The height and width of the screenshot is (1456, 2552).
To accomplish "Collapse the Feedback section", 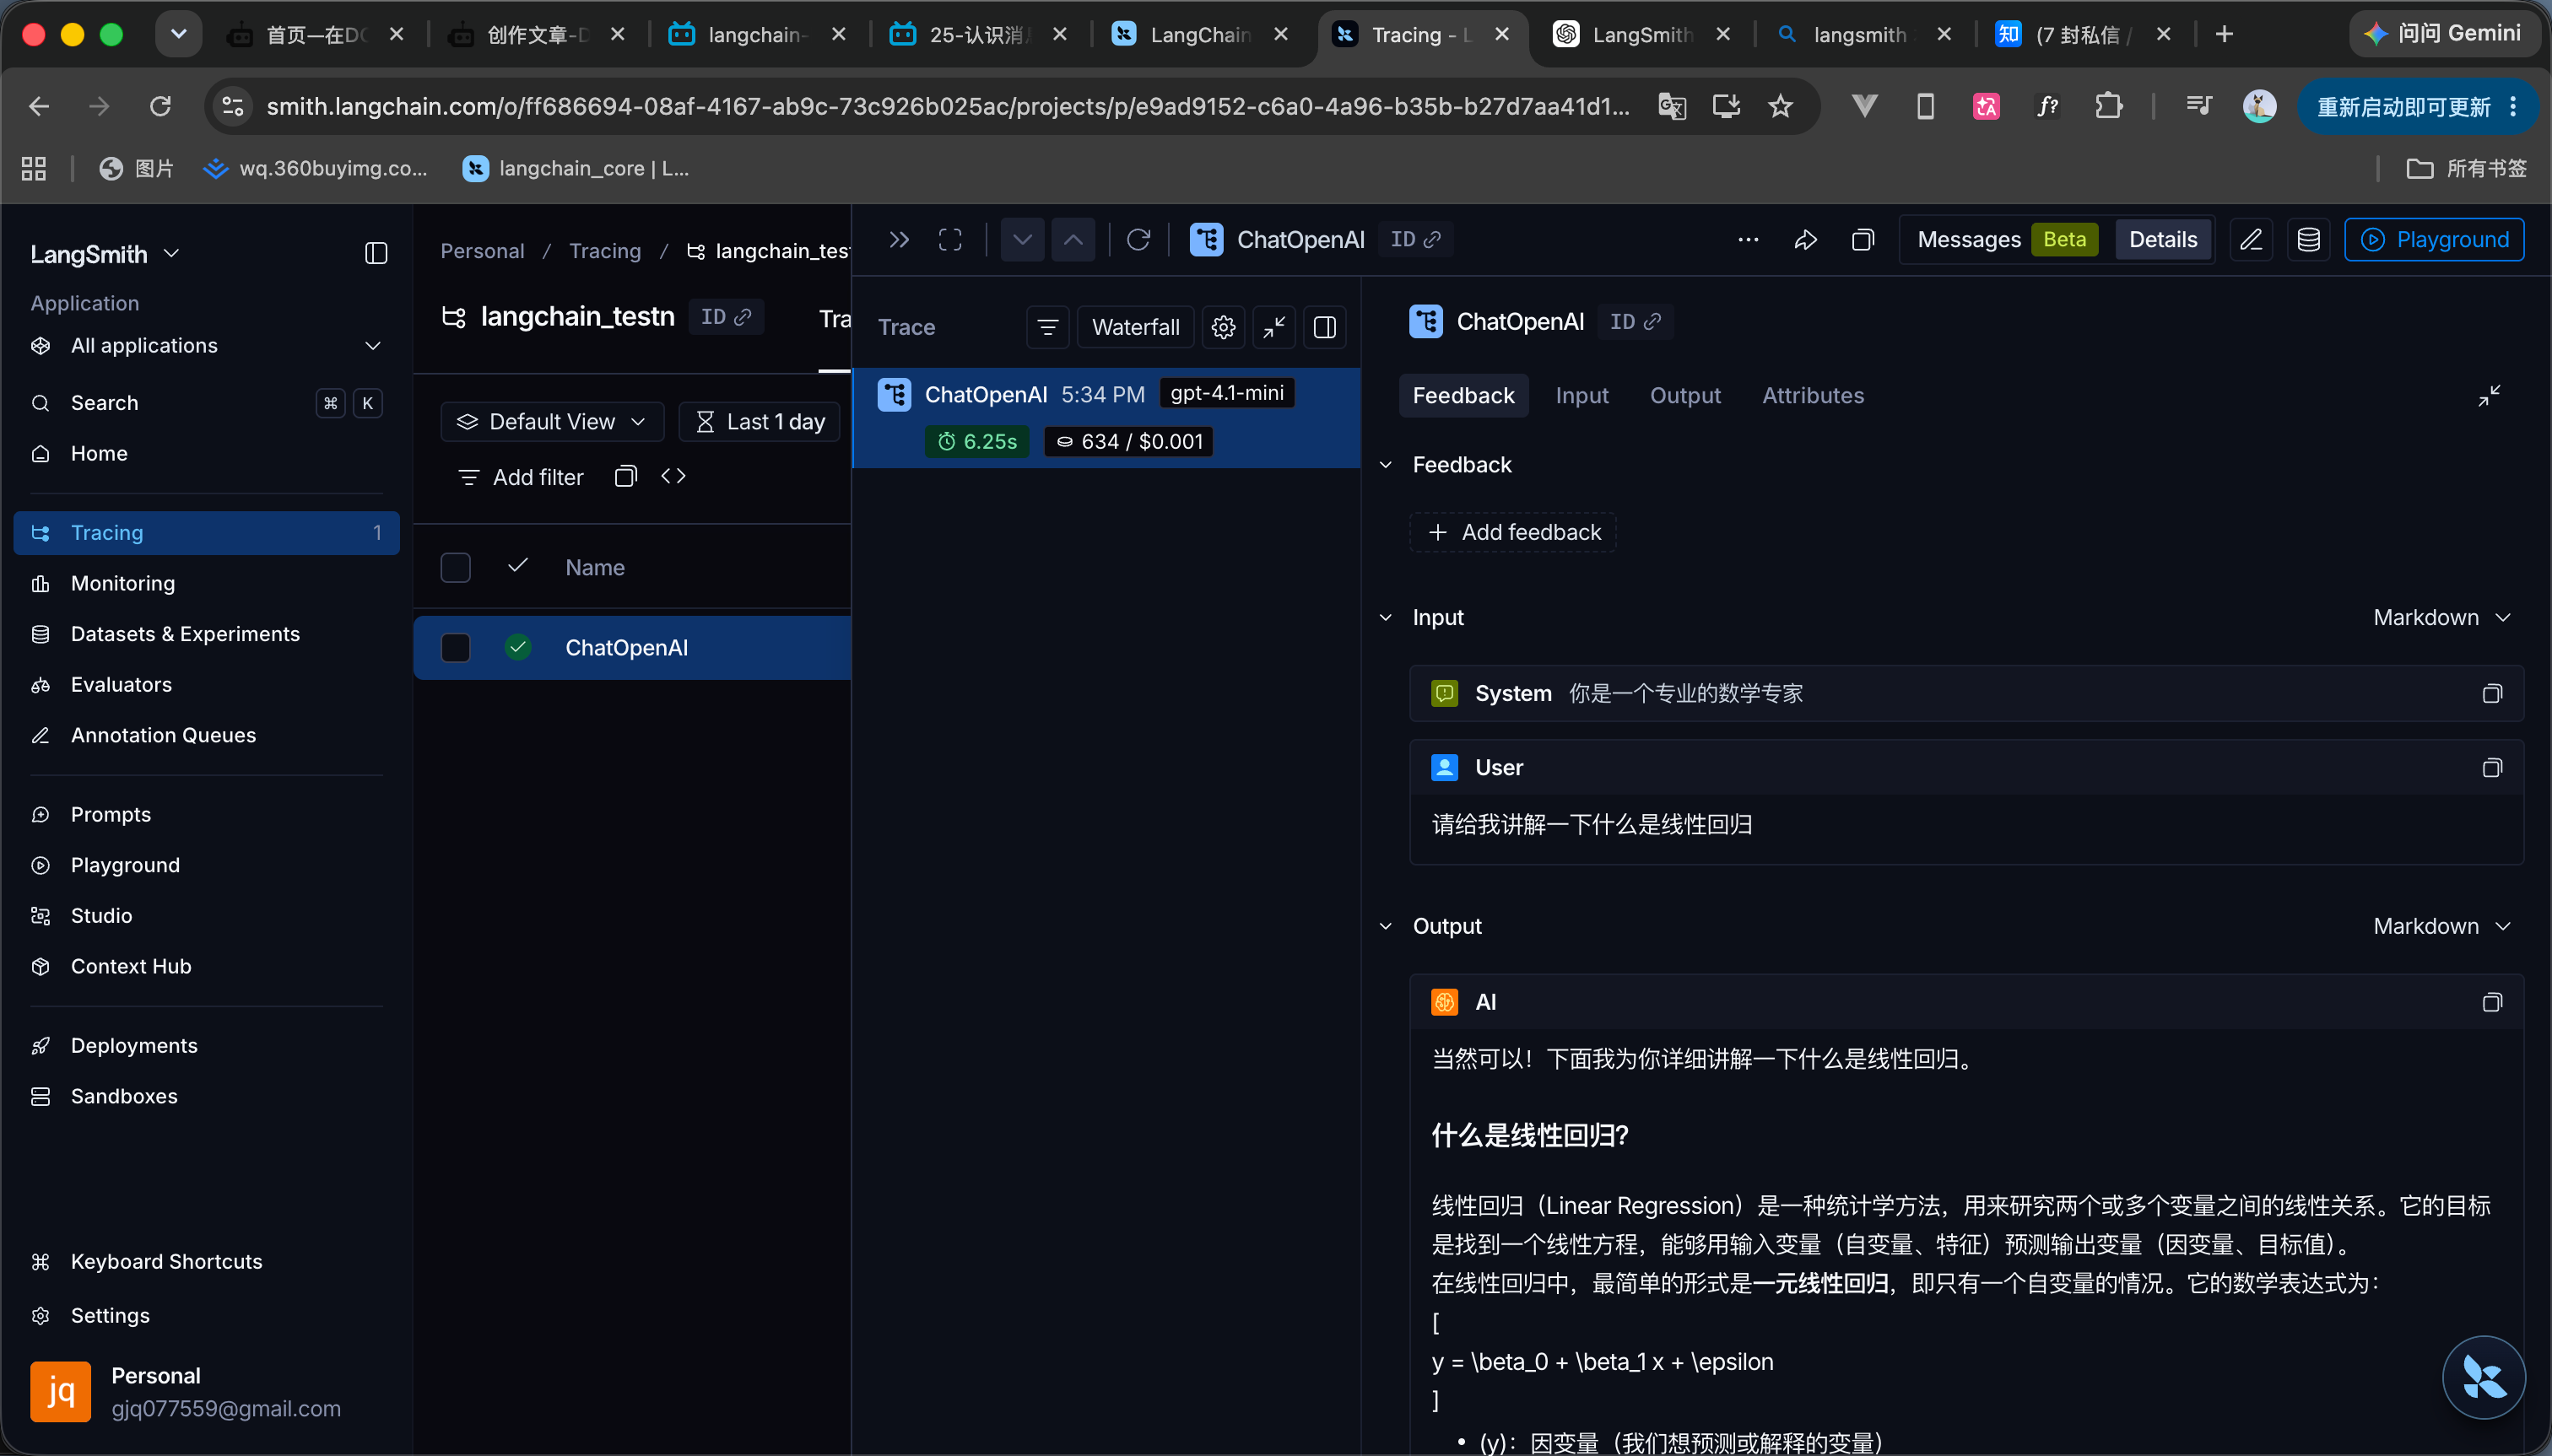I will pos(1386,465).
